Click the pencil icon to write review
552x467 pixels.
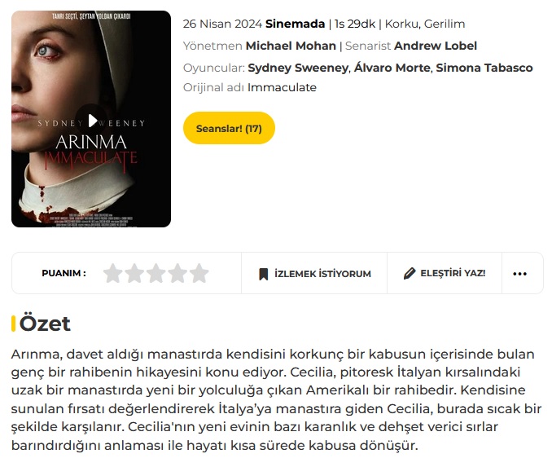point(409,273)
